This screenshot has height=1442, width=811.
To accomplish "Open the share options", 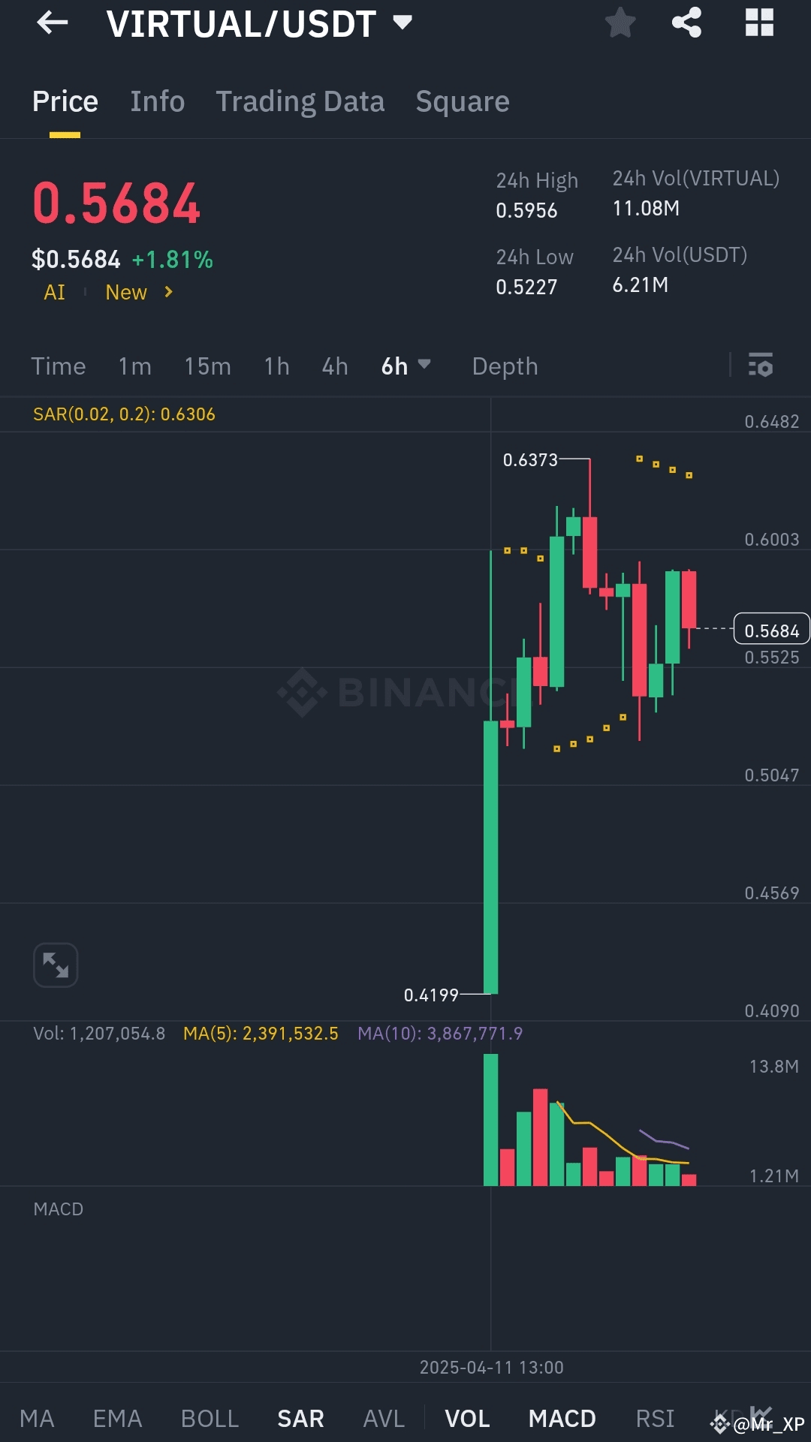I will coord(685,23).
